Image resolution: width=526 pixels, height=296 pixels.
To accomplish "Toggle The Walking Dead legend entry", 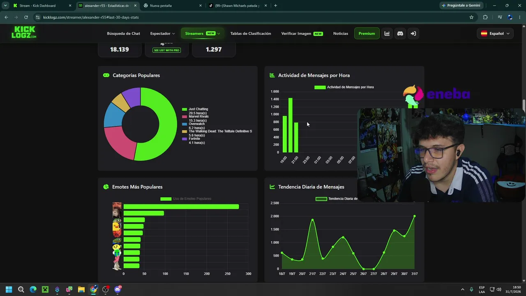I will pos(217,133).
